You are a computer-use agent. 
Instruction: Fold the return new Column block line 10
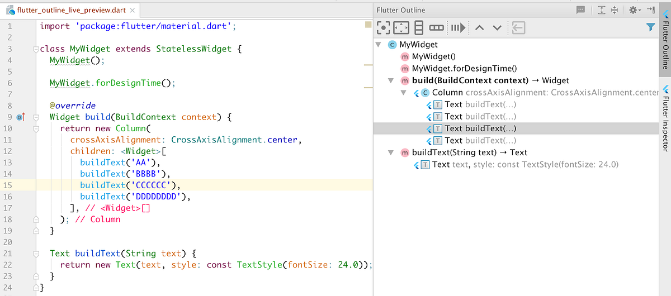36,128
